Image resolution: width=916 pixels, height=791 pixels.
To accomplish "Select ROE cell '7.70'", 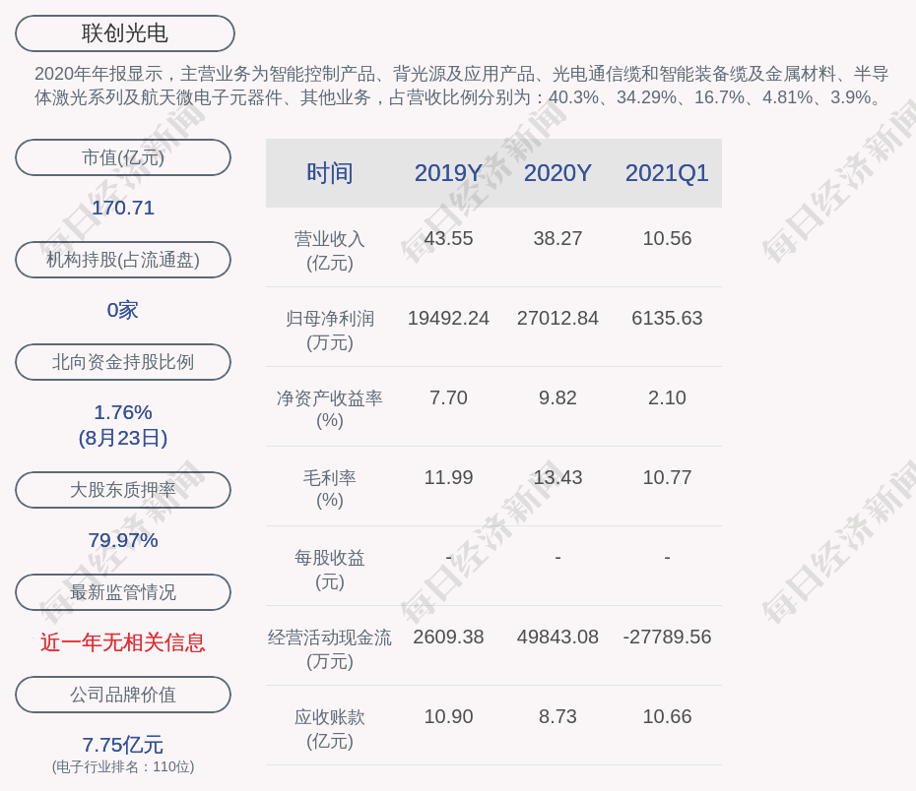I will 449,397.
